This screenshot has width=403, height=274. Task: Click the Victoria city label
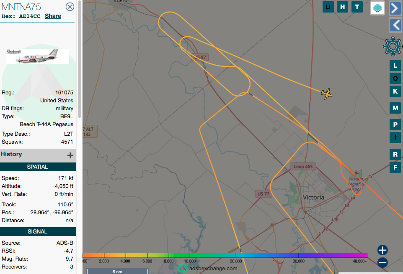click(313, 198)
